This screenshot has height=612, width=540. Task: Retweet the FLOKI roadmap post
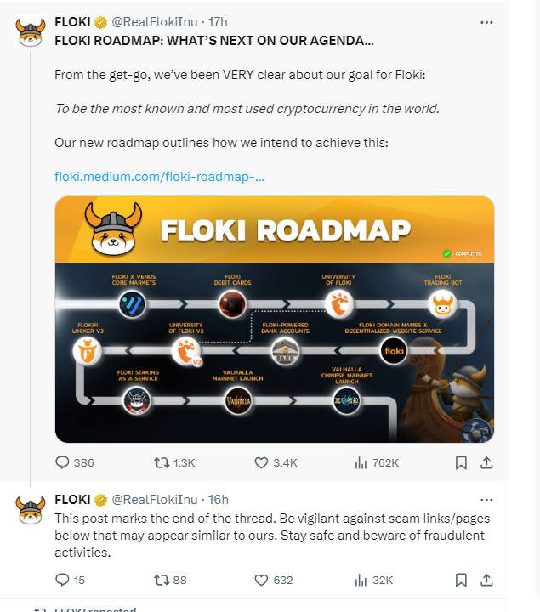point(160,463)
